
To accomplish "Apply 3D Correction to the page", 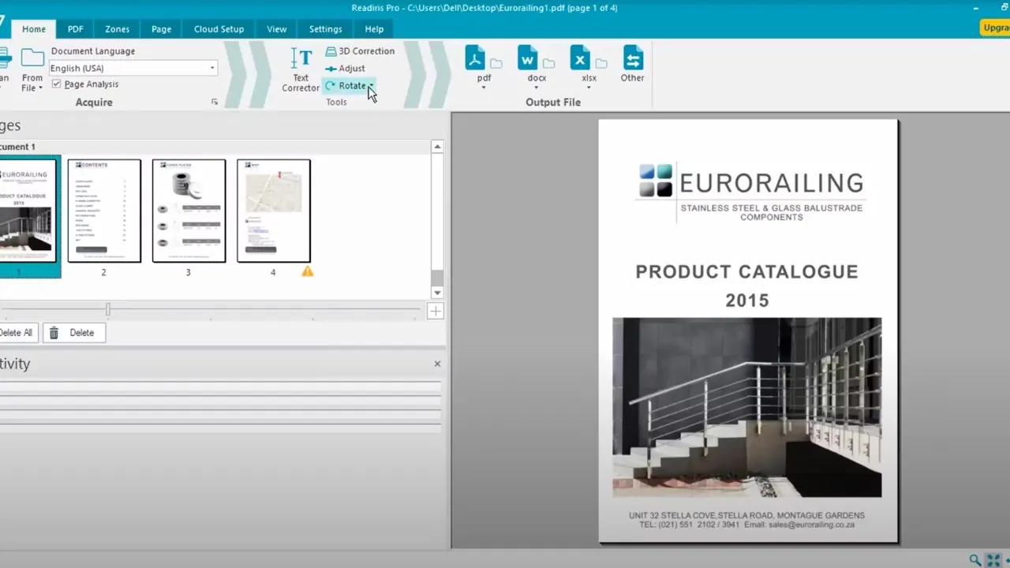I will tap(360, 51).
